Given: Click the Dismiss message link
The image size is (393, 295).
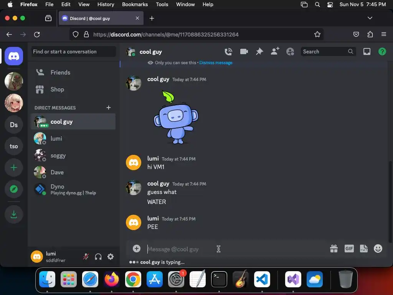Looking at the screenshot, I should tap(216, 63).
